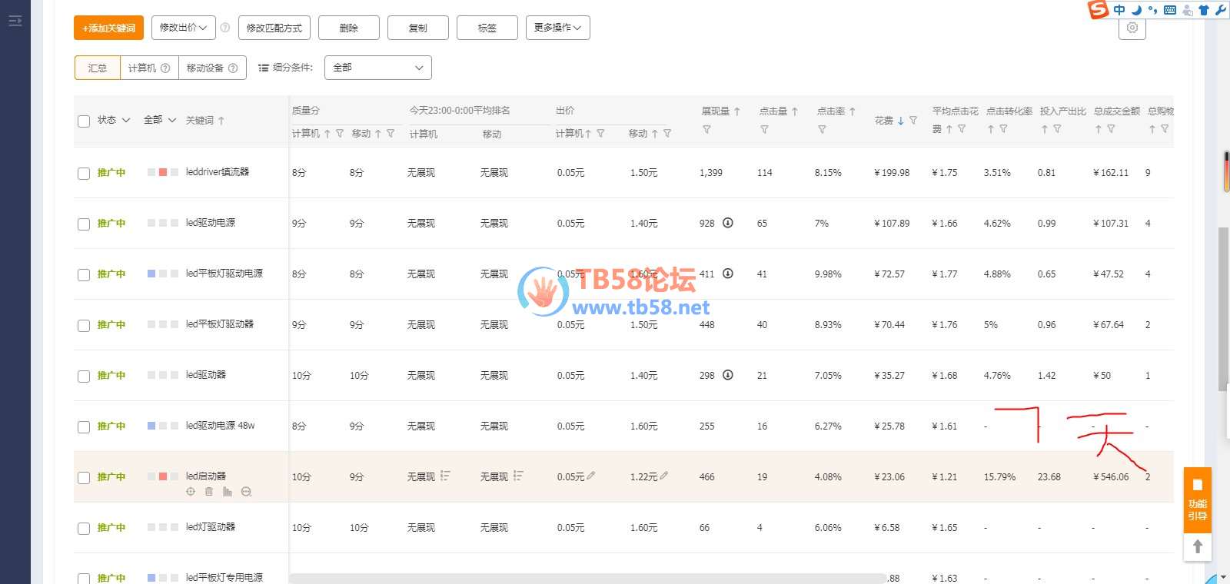This screenshot has height=584, width=1230.
Task: Click the horizontal scrollbar under the table
Action: (x=588, y=578)
